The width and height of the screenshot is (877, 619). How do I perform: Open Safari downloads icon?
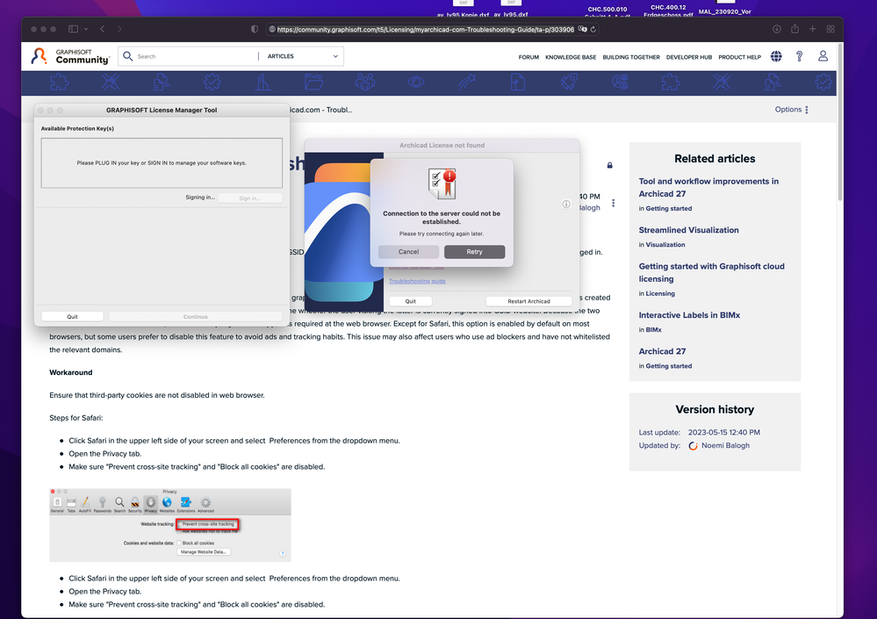click(x=777, y=29)
